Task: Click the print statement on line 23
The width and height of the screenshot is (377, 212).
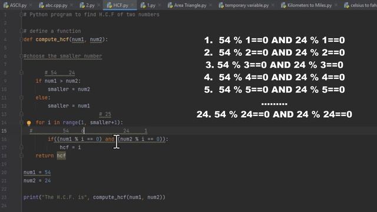Action: pyautogui.click(x=94, y=197)
